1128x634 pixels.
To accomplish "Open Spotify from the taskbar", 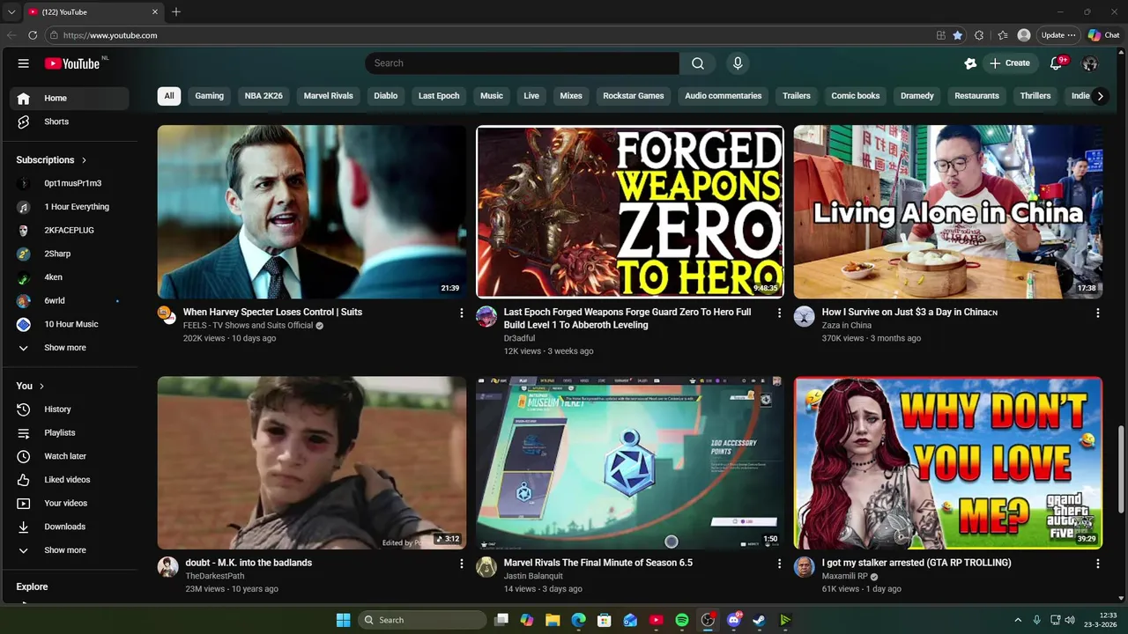I will [682, 620].
